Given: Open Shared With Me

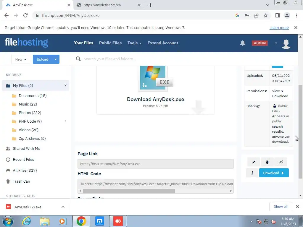Looking at the screenshot, I should tap(26, 148).
